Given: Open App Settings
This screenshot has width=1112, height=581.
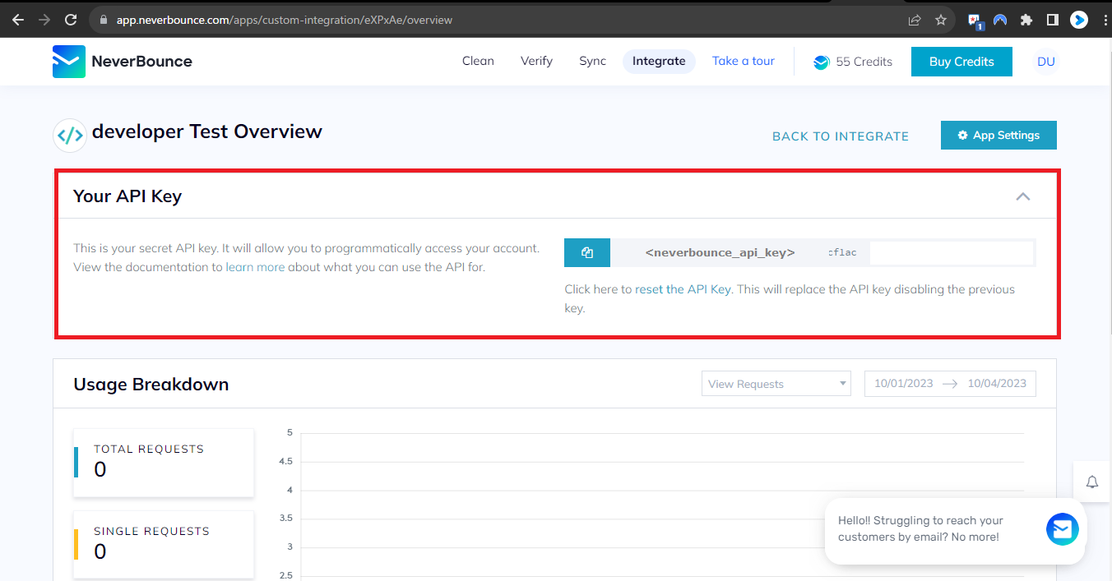Looking at the screenshot, I should [x=998, y=136].
